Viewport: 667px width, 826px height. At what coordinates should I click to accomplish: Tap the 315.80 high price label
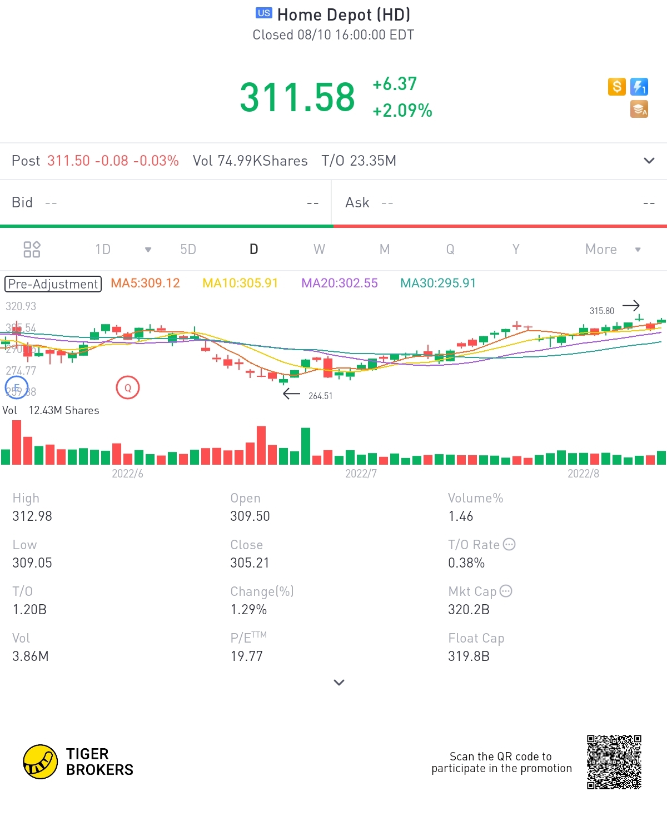602,311
